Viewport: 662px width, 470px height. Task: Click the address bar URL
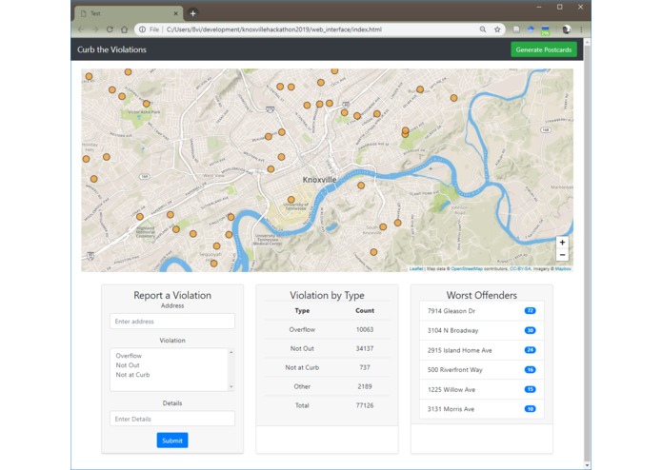[274, 29]
